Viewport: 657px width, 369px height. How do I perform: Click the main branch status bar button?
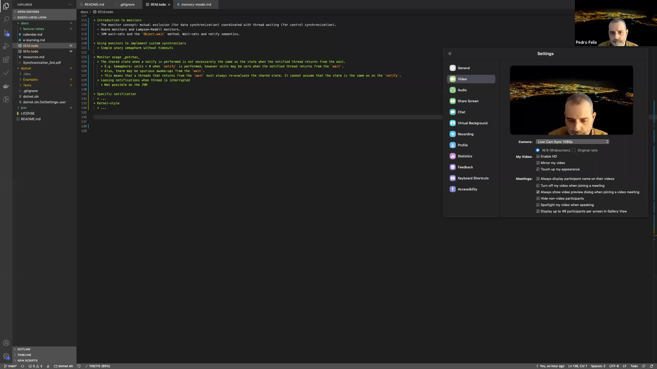point(10,366)
